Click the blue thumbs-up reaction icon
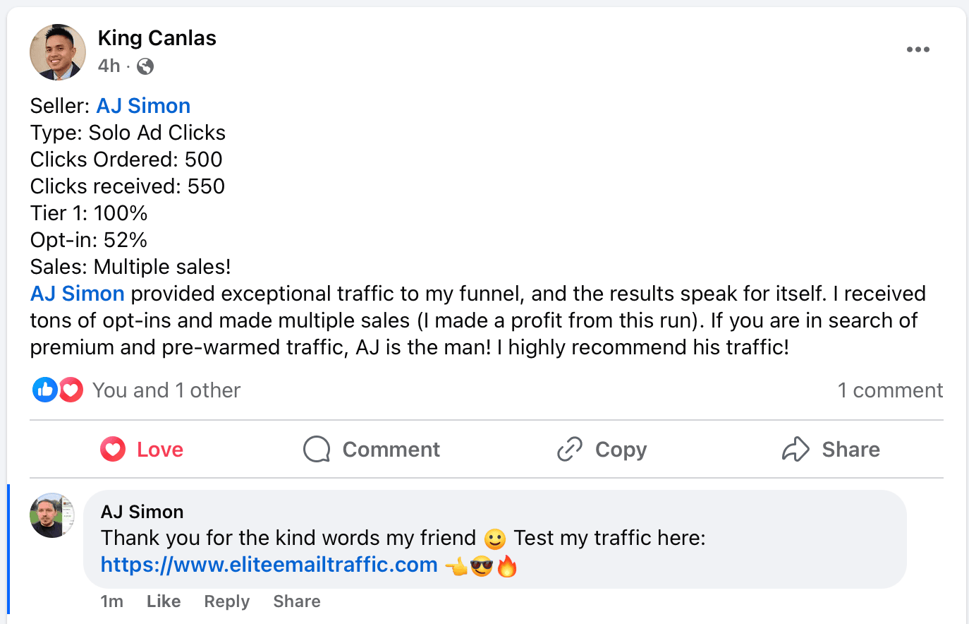The image size is (969, 624). (44, 390)
